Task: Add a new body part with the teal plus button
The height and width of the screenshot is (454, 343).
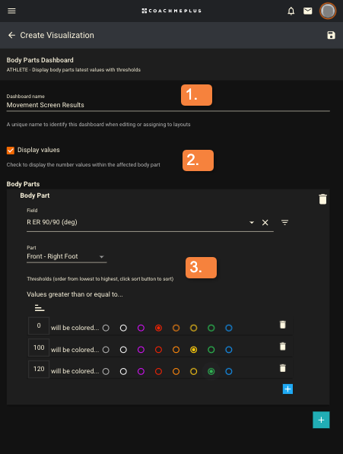Action: click(x=321, y=420)
